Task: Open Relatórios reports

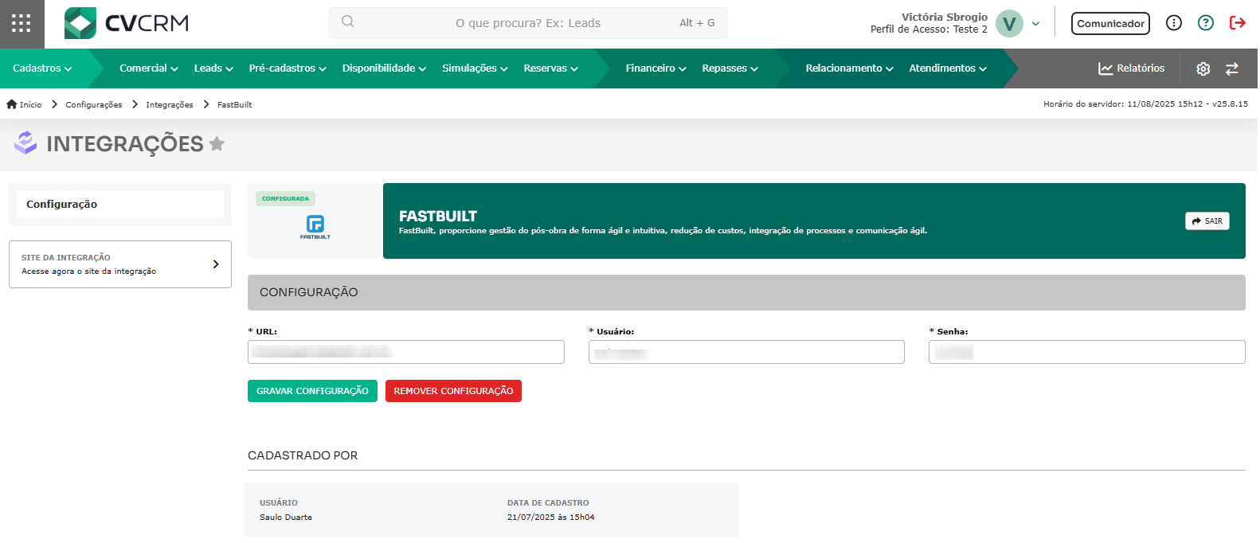Action: 1131,68
